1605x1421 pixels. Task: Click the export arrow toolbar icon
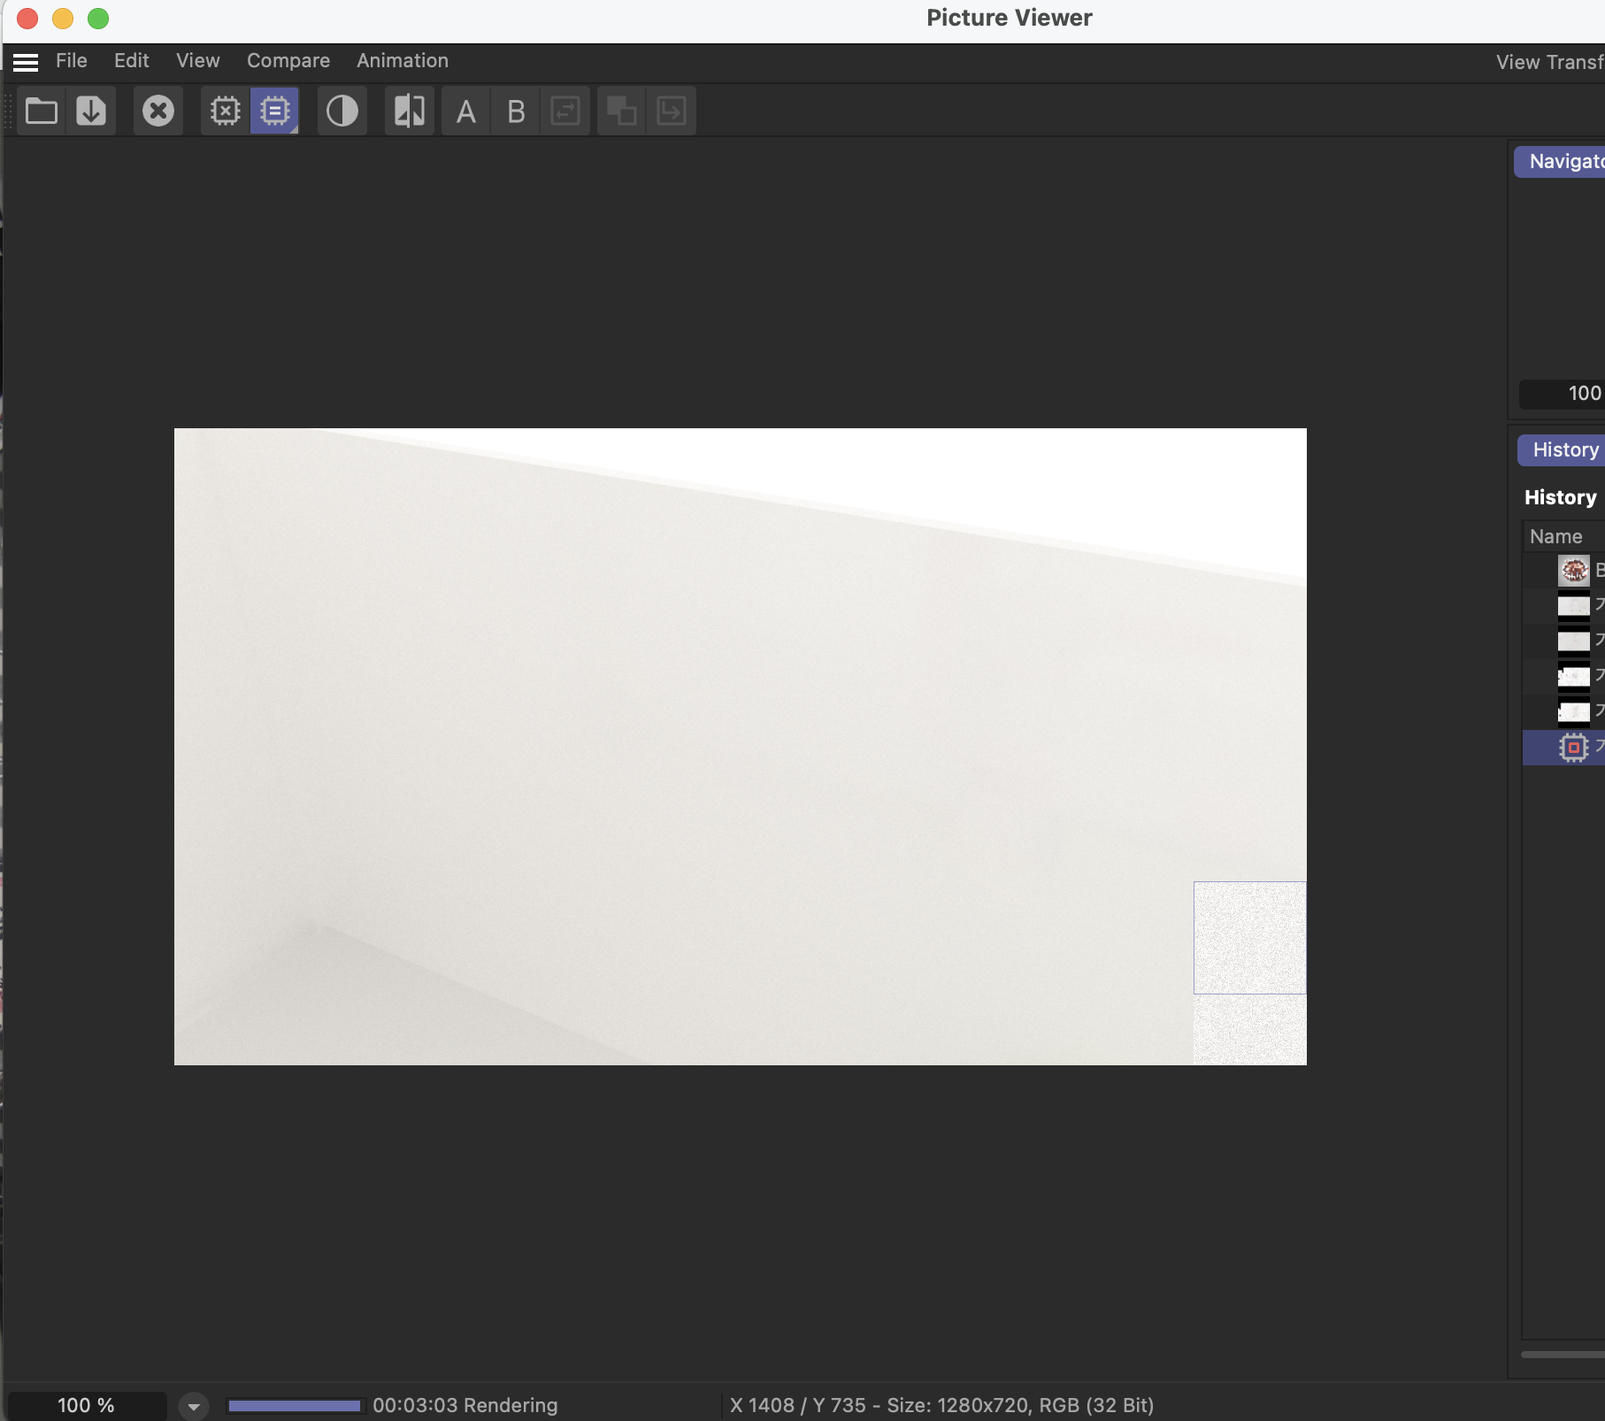pos(672,111)
